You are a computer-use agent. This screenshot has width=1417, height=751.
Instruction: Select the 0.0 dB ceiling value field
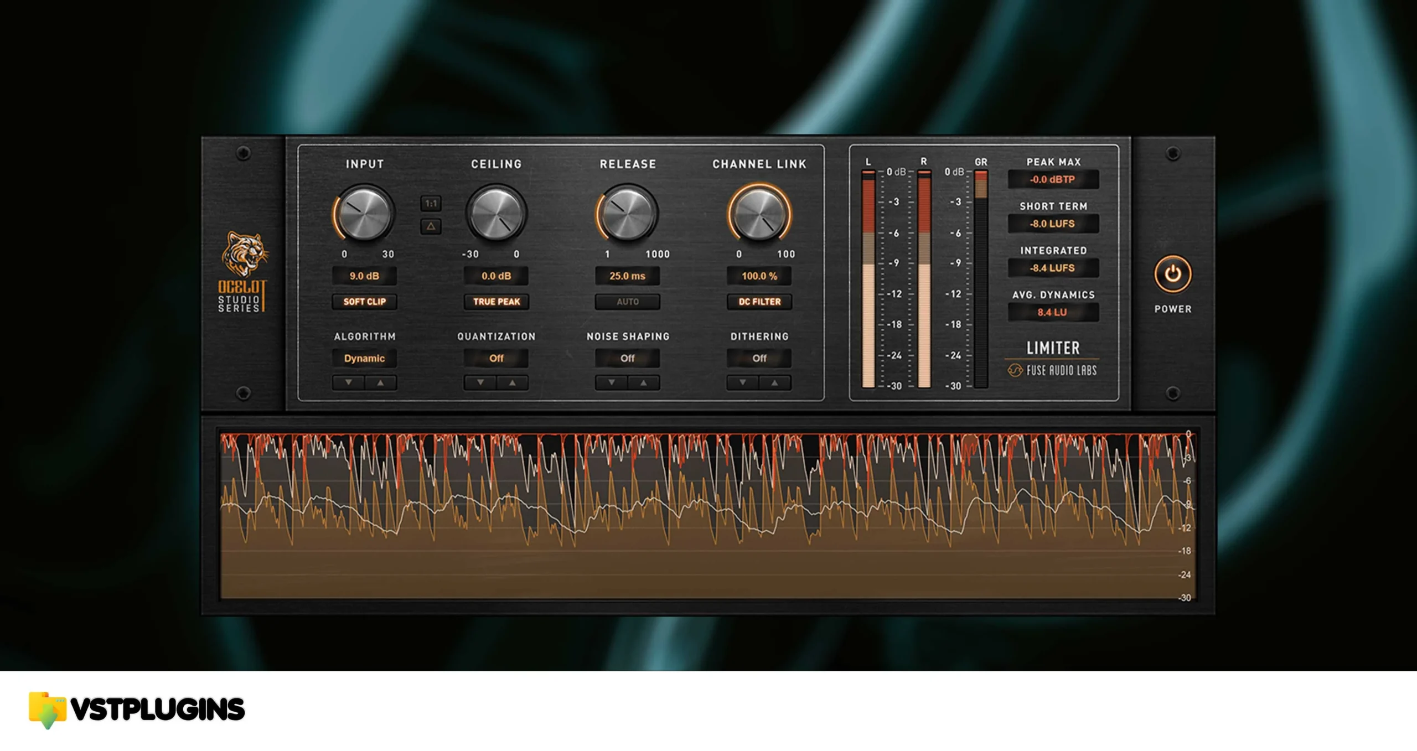click(x=496, y=276)
